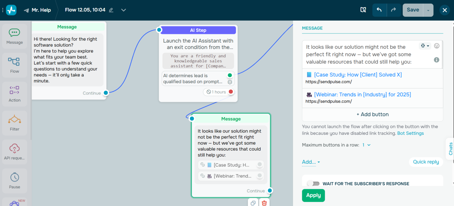Edit the Case Study link button
This screenshot has width=454, height=206.
point(373,78)
